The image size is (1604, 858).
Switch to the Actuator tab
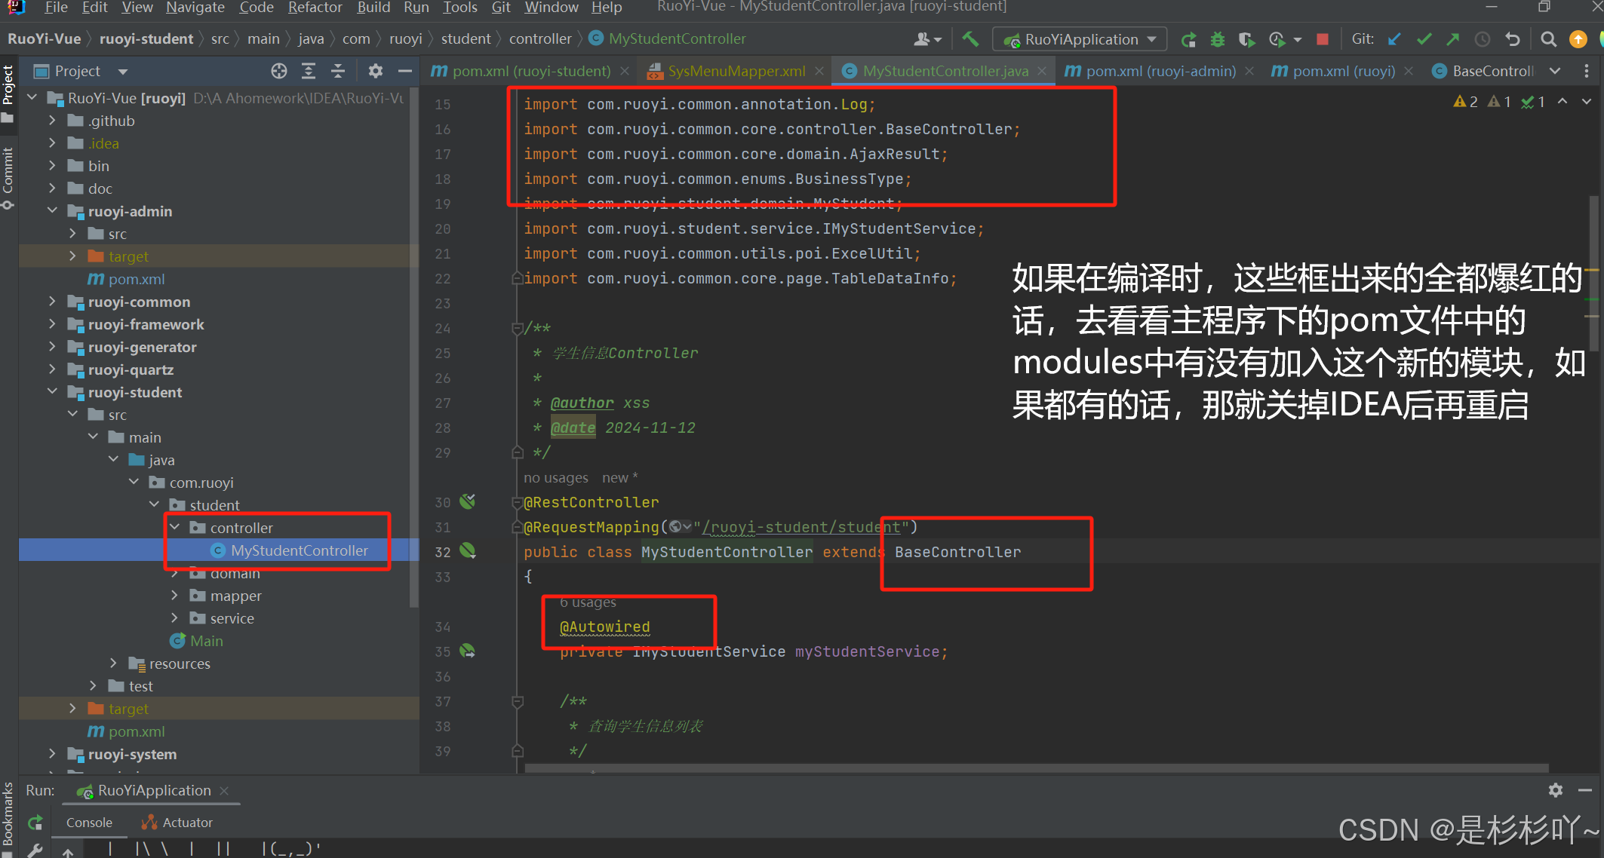pos(187,823)
